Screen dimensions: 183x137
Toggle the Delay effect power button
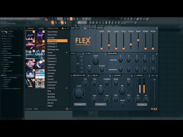pos(91,75)
